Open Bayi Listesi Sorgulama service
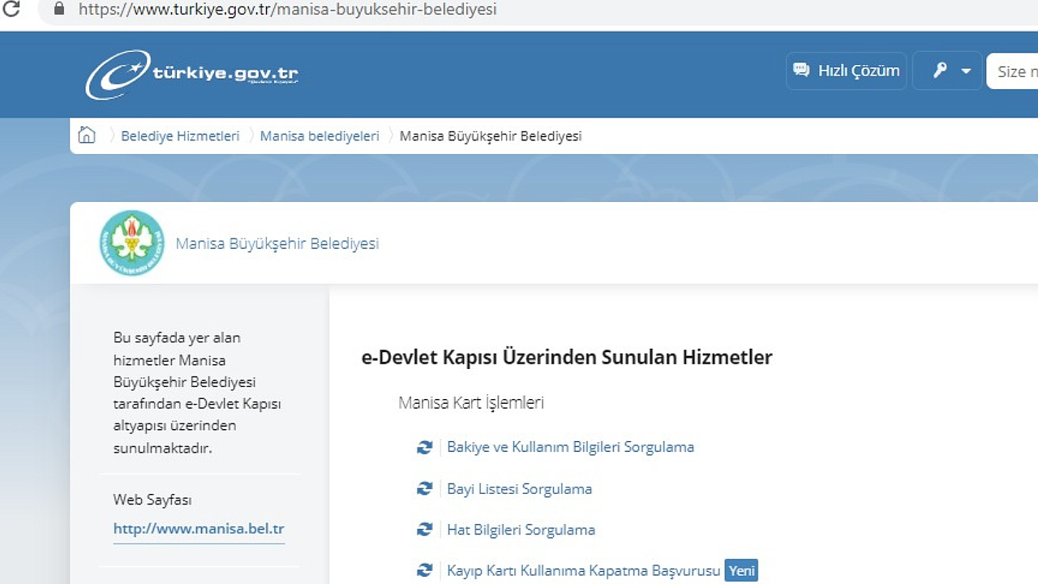Image resolution: width=1038 pixels, height=584 pixels. click(x=519, y=489)
